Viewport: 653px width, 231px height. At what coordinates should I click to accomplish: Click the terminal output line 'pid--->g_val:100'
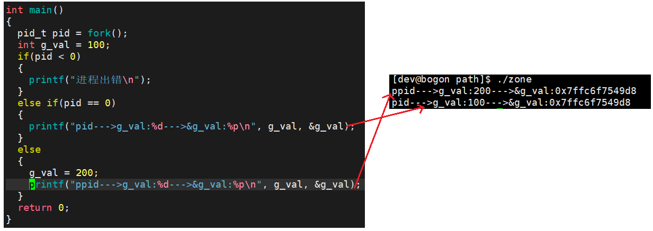[511, 103]
